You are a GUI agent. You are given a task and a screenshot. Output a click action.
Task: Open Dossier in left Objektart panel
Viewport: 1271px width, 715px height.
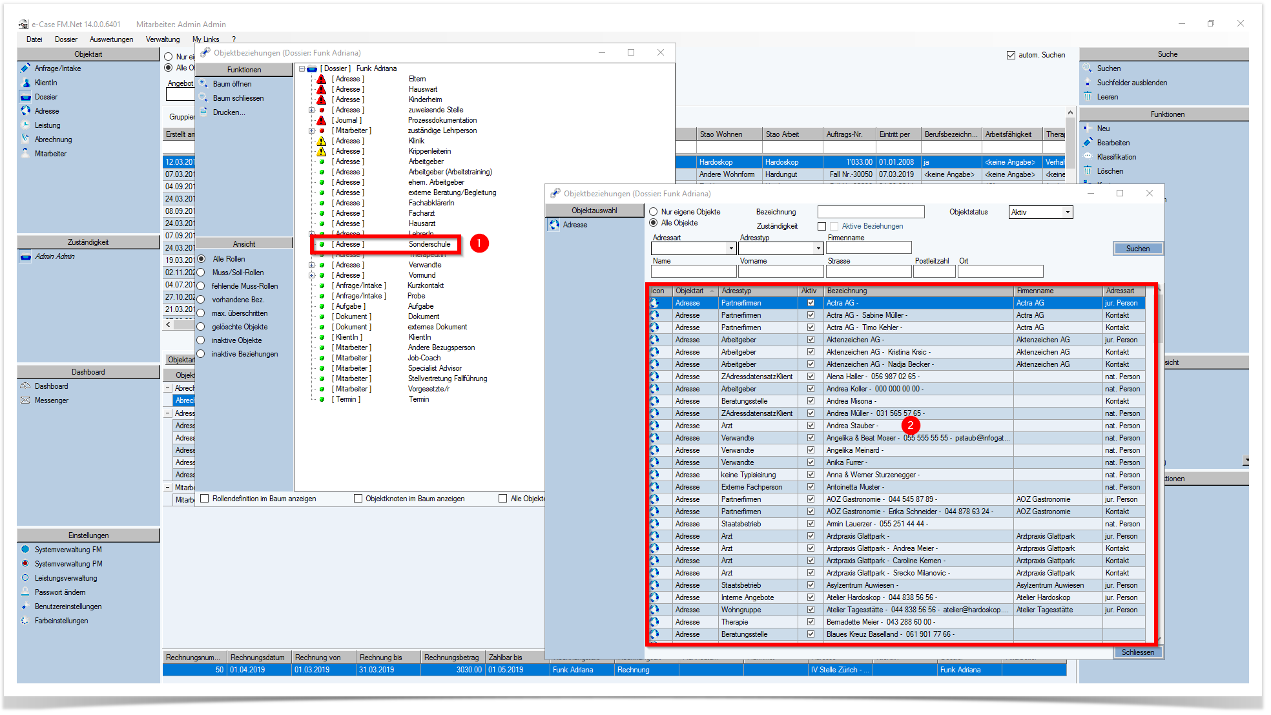[x=46, y=97]
